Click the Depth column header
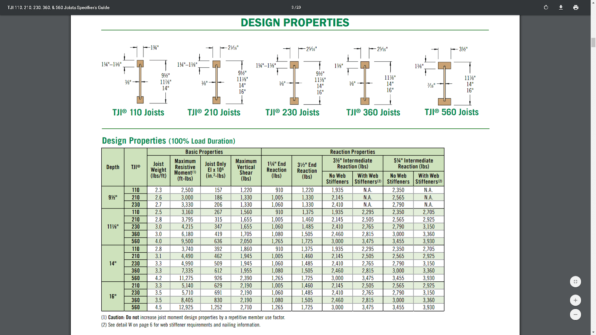 [x=113, y=167]
